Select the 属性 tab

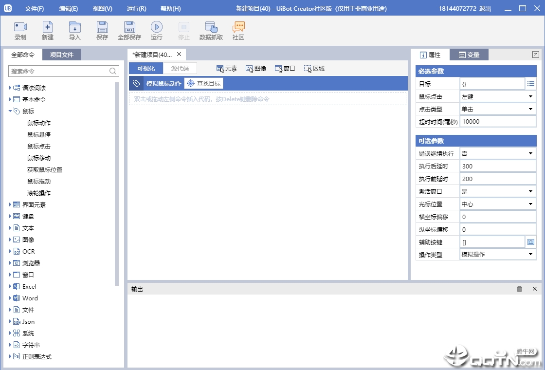click(430, 55)
